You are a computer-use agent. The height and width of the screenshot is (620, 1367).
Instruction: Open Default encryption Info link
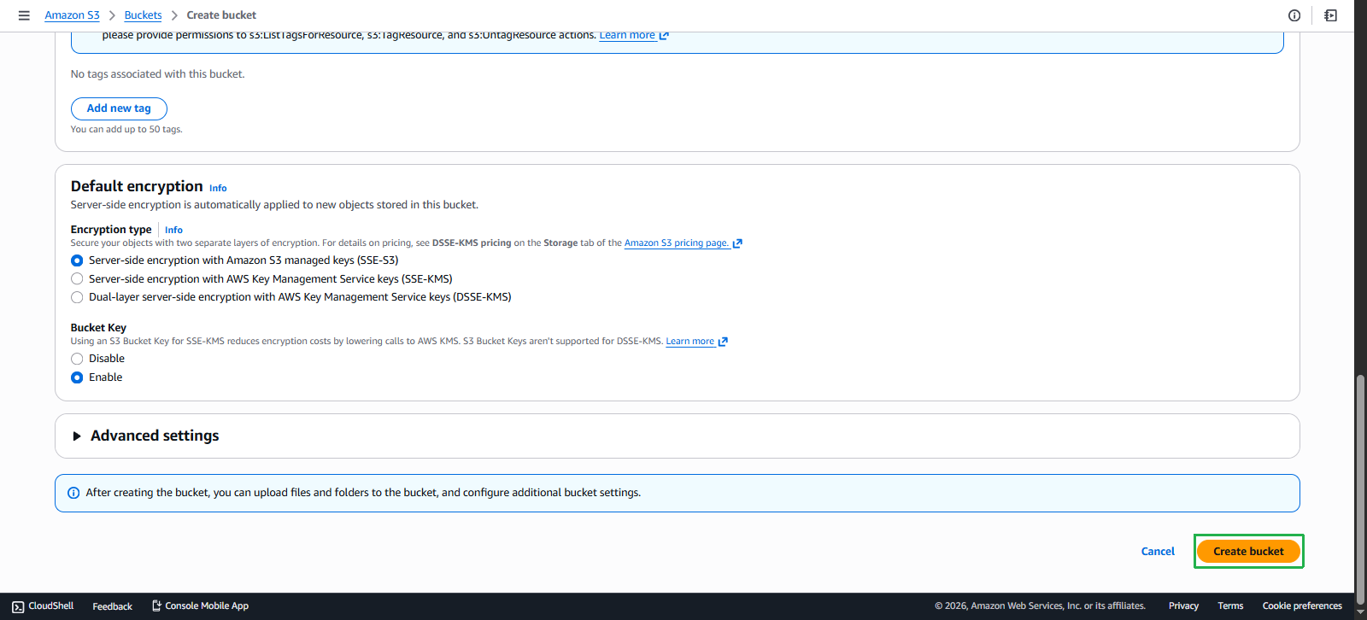tap(218, 188)
